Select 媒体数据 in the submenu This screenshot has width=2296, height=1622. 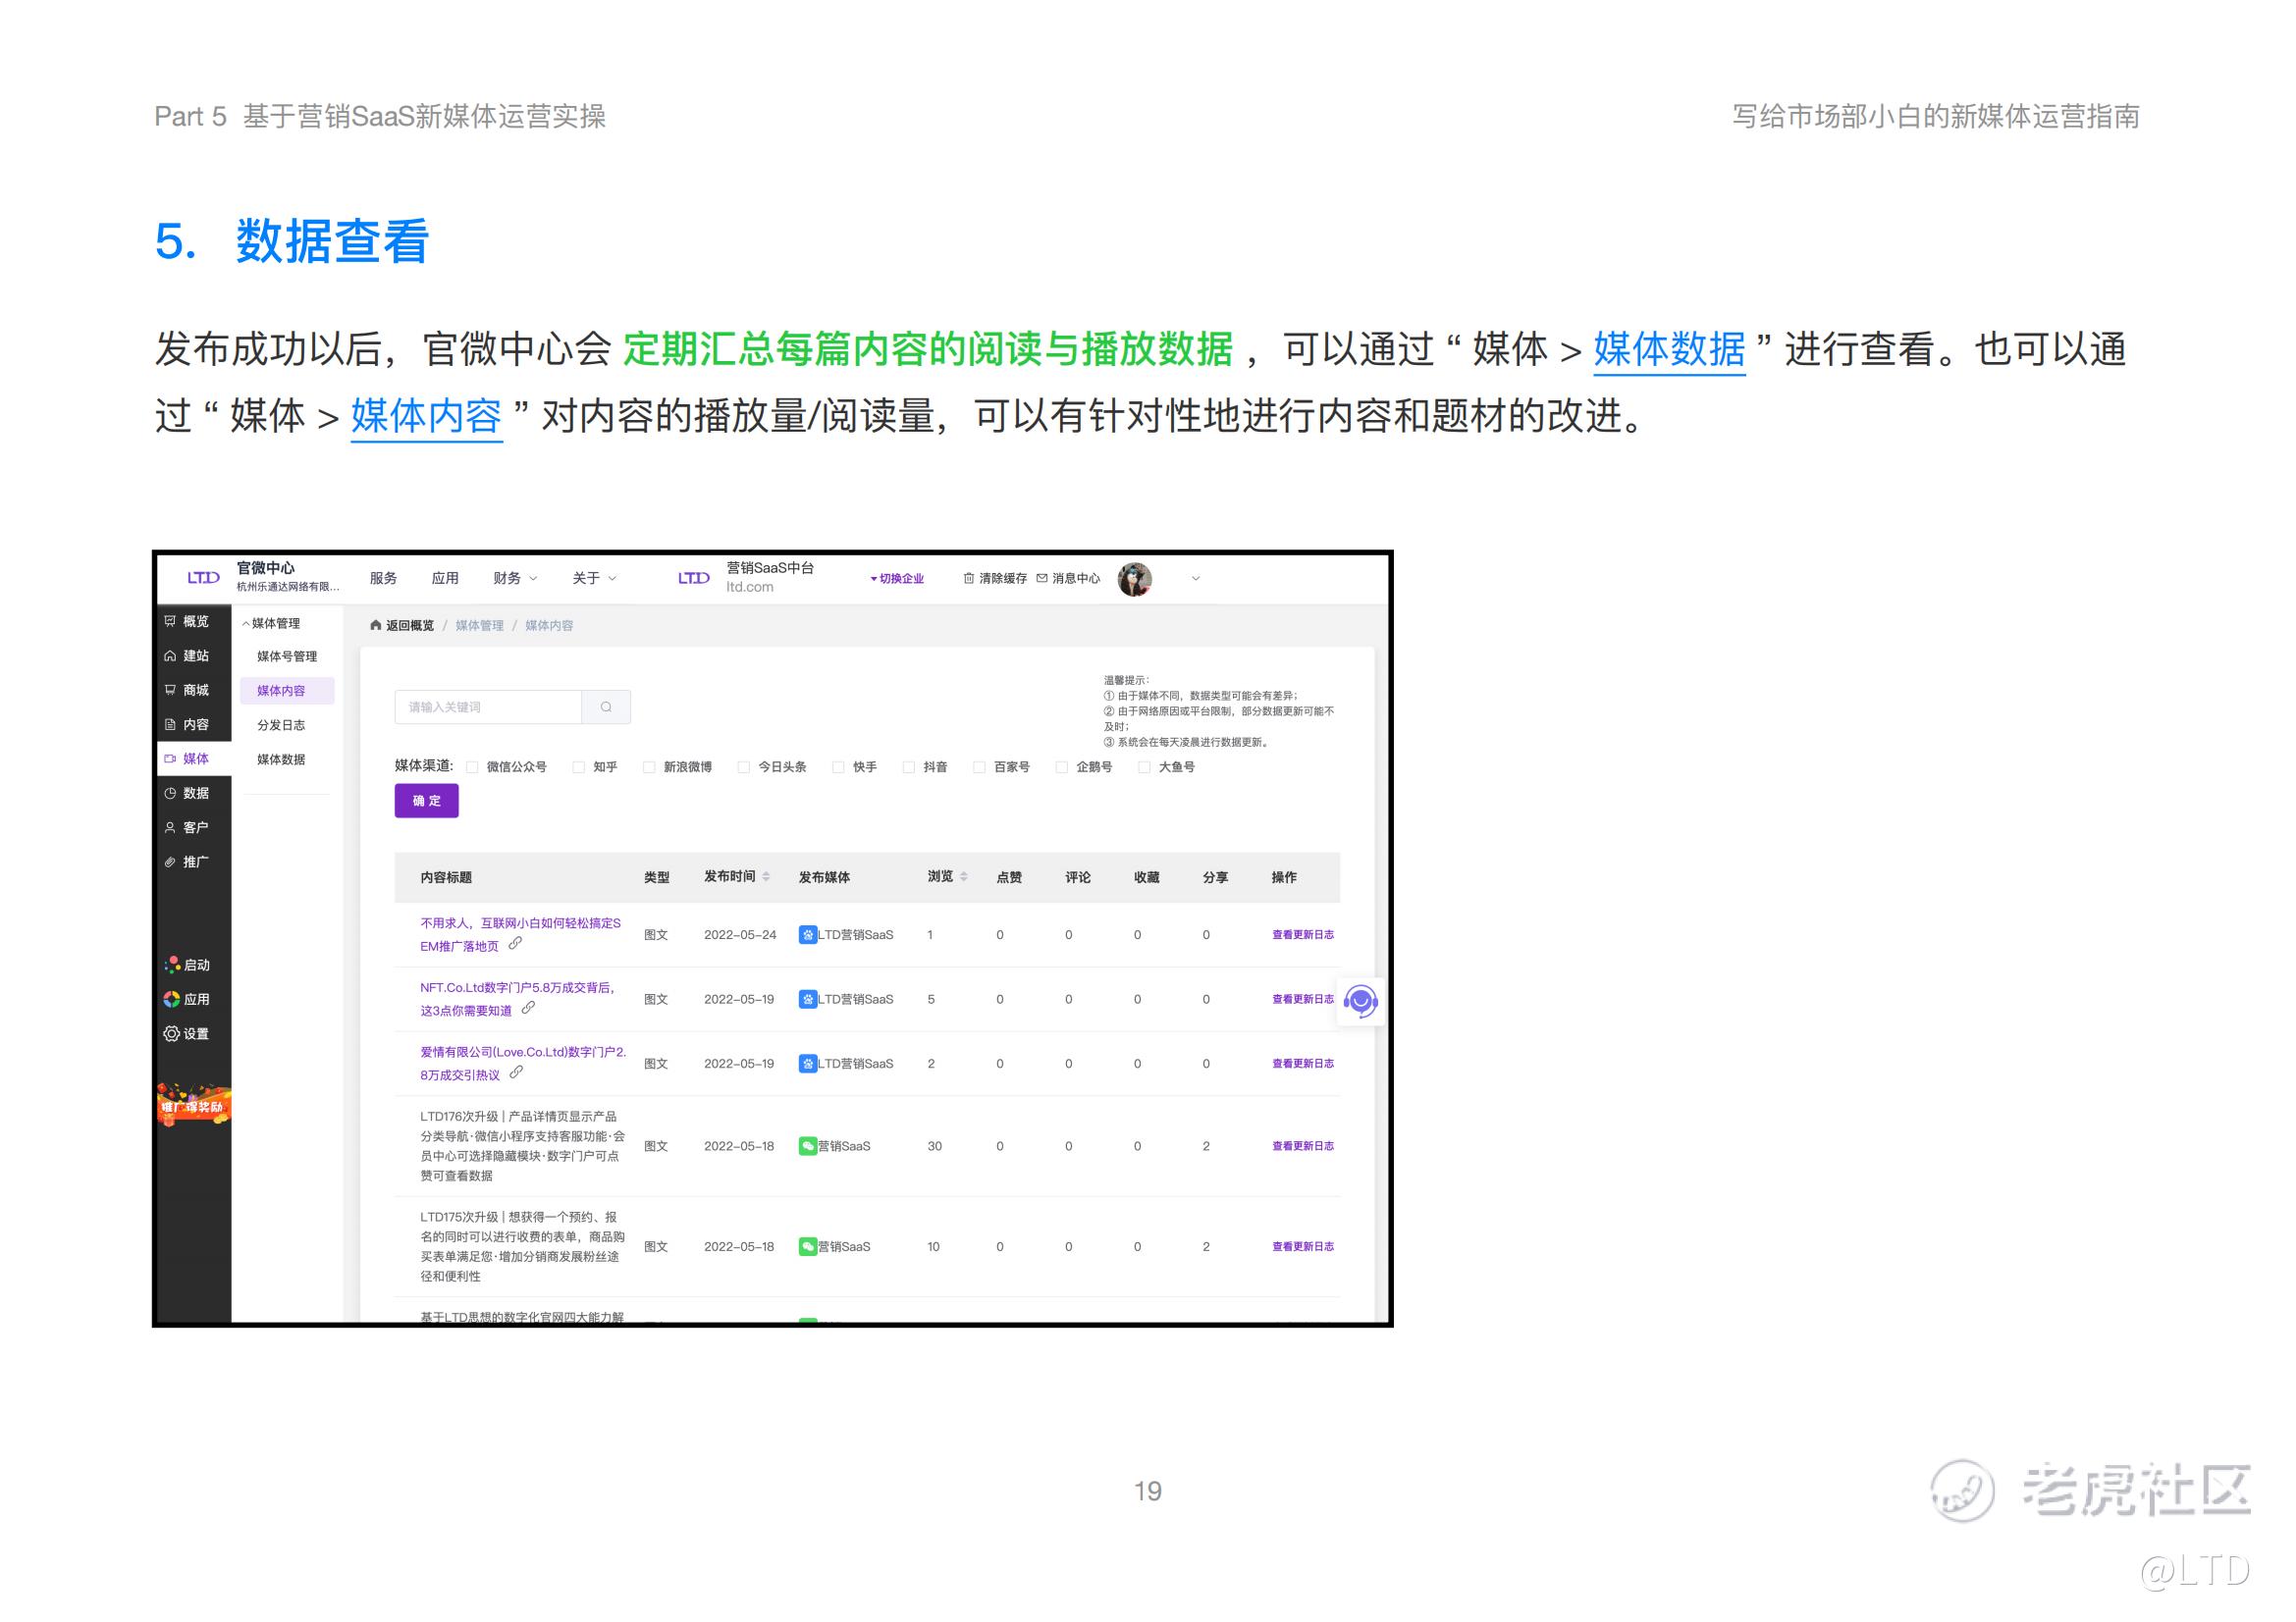281,759
